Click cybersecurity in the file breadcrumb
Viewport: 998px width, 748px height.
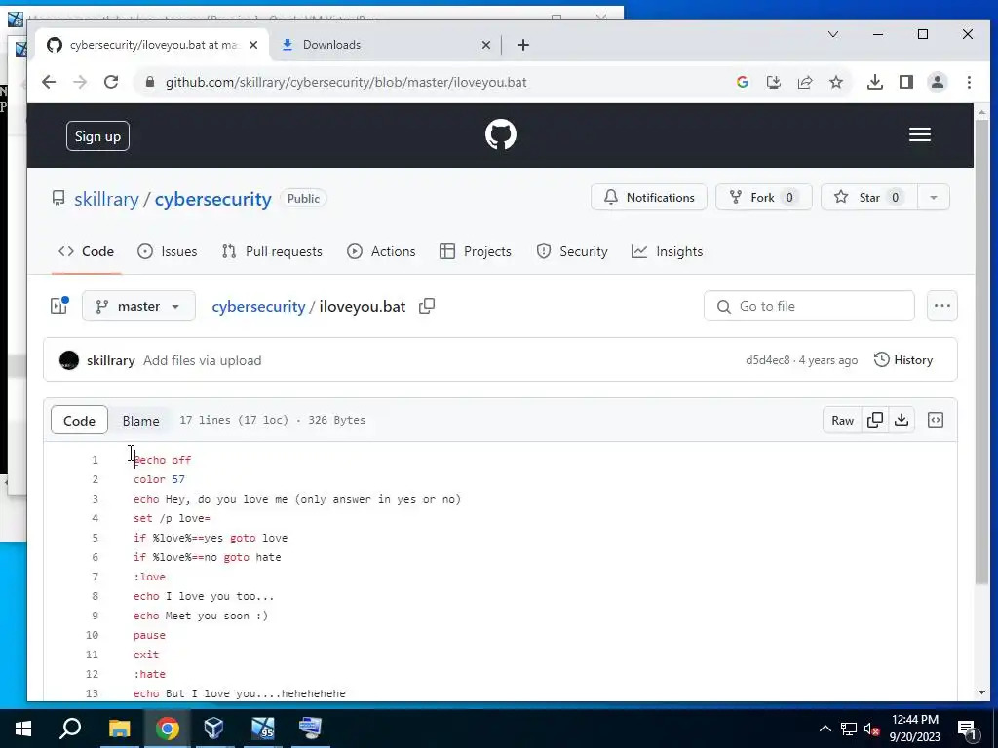pyautogui.click(x=258, y=307)
